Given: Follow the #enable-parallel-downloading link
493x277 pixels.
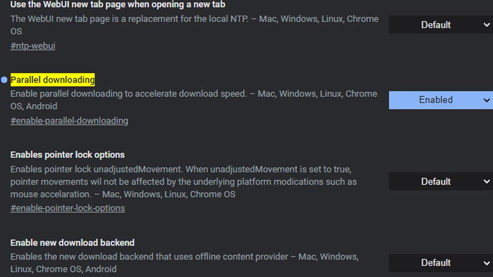Looking at the screenshot, I should [x=69, y=121].
